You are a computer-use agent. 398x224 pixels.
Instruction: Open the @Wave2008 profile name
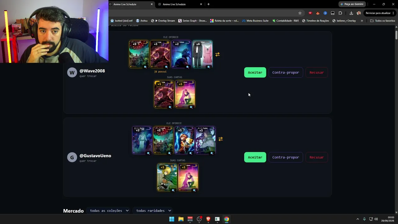[x=92, y=71]
